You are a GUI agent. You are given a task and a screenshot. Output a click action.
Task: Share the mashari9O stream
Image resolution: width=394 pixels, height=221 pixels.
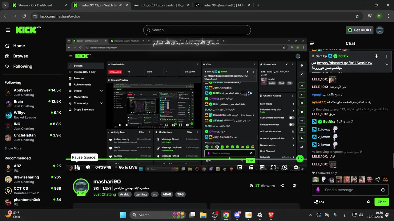(282, 186)
